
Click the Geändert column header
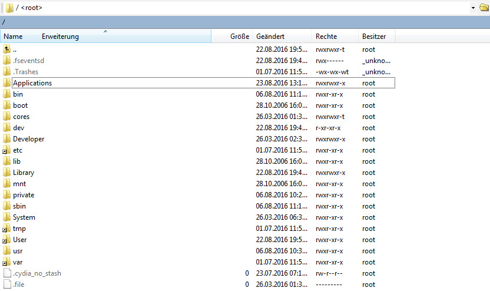[x=271, y=37]
